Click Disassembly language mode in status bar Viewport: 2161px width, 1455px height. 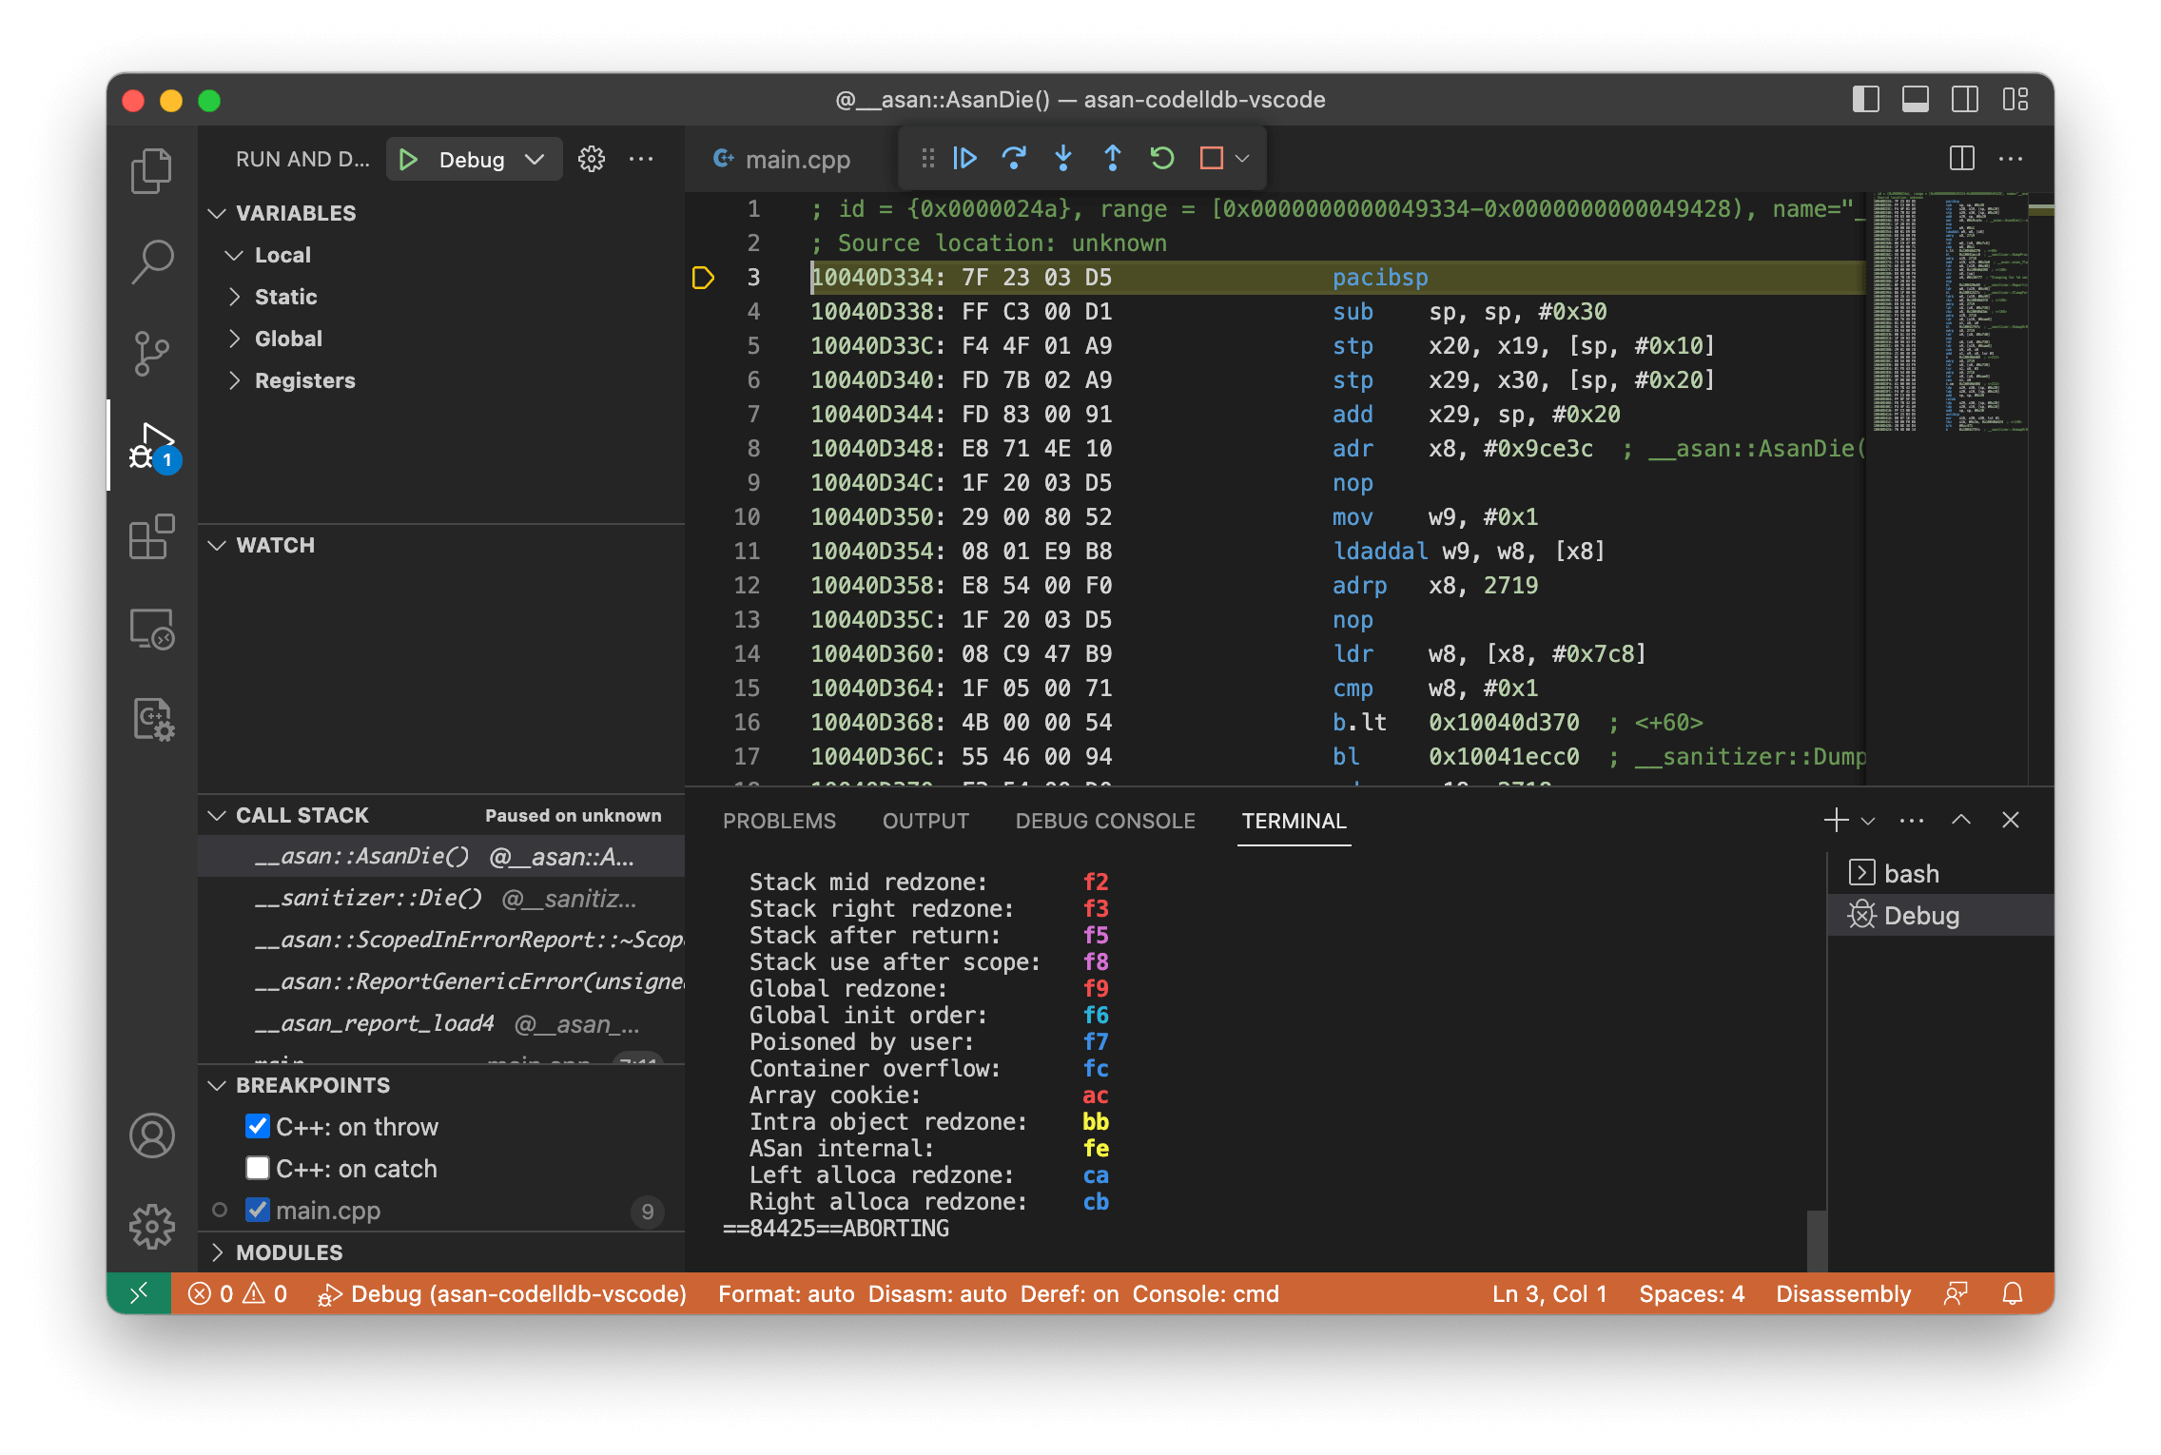[1842, 1294]
